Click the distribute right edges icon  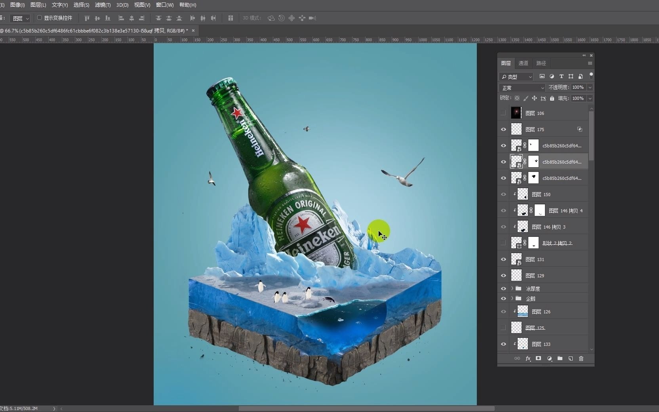pos(213,18)
